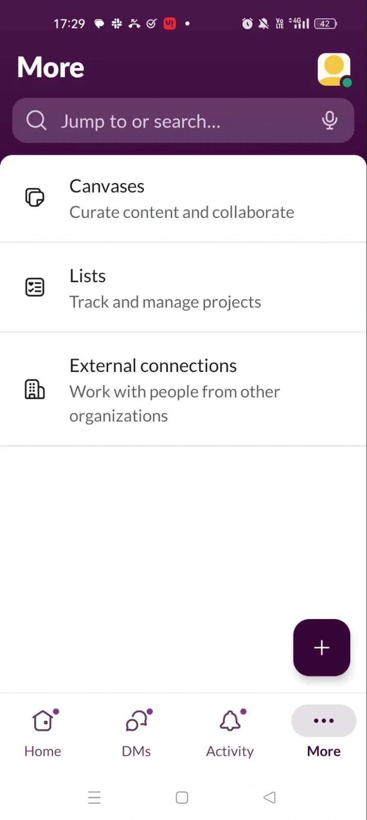Open Android recent apps menu button
The height and width of the screenshot is (820, 367).
(x=95, y=797)
